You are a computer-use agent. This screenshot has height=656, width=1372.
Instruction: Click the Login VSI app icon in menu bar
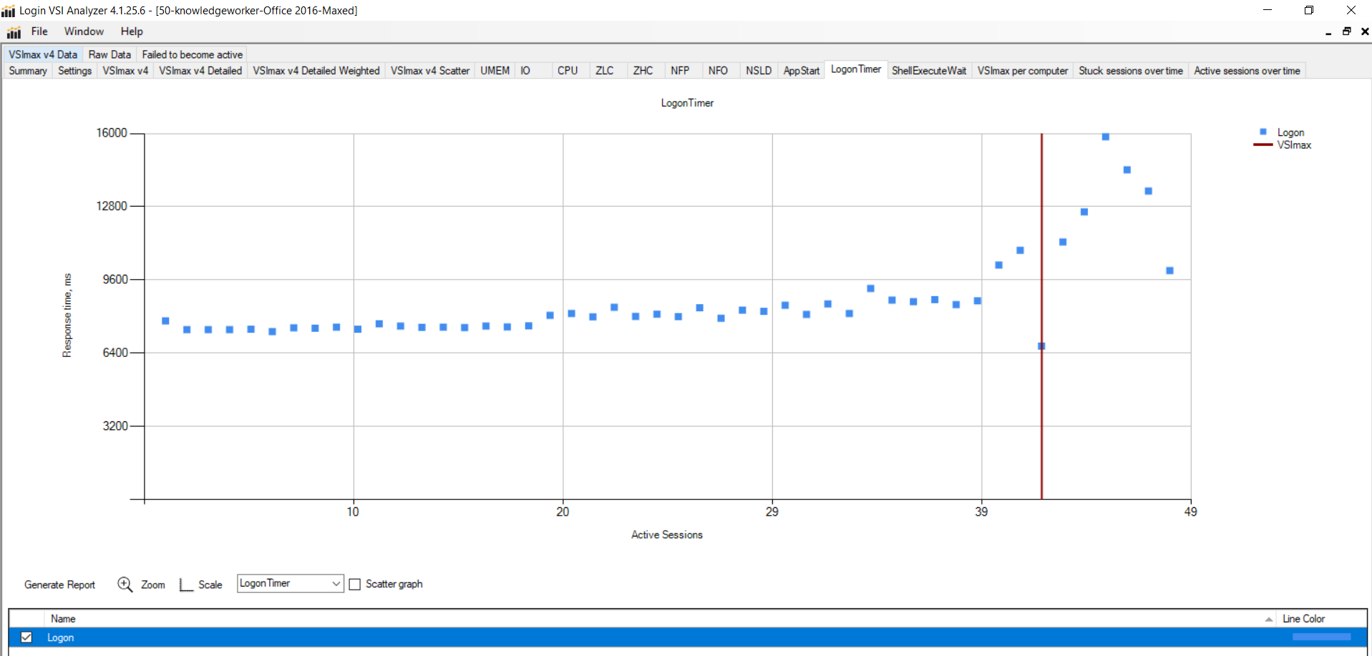(14, 32)
